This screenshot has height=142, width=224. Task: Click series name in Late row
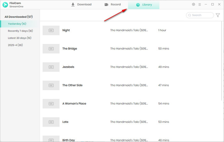129,122
